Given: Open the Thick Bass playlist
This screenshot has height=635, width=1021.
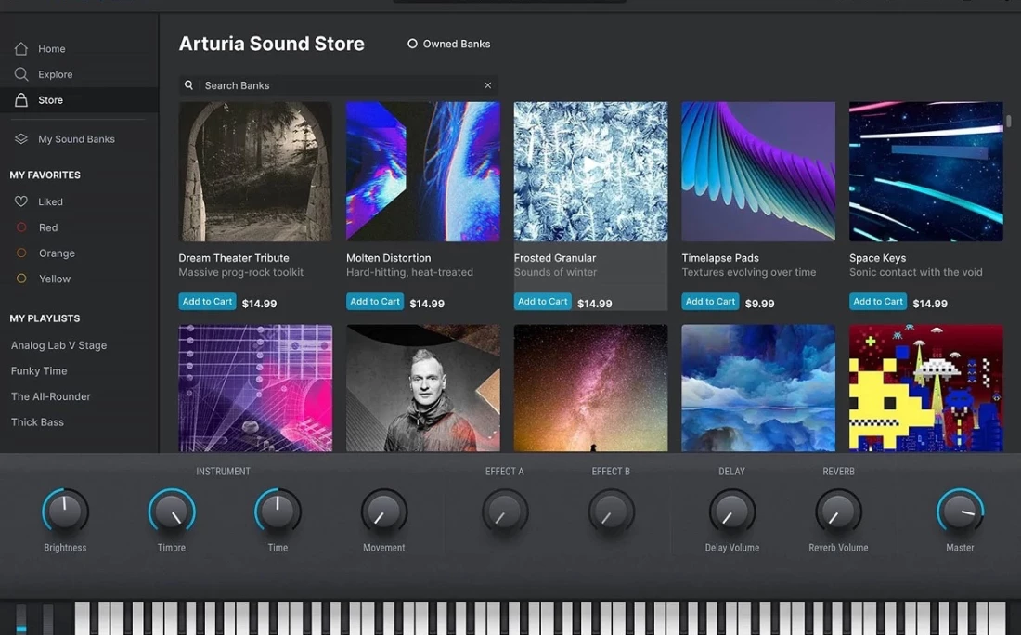Looking at the screenshot, I should 37,422.
